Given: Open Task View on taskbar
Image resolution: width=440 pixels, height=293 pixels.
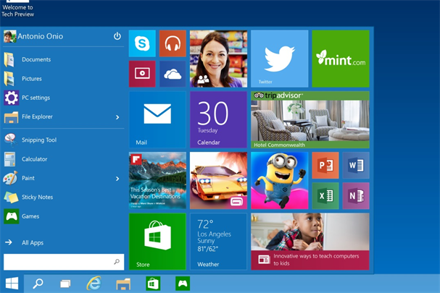Looking at the screenshot, I should [x=65, y=284].
